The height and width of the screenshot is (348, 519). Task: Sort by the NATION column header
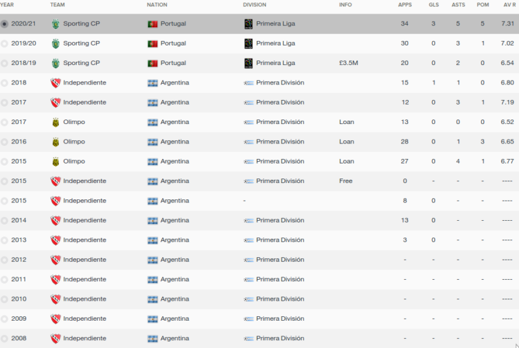coord(157,5)
